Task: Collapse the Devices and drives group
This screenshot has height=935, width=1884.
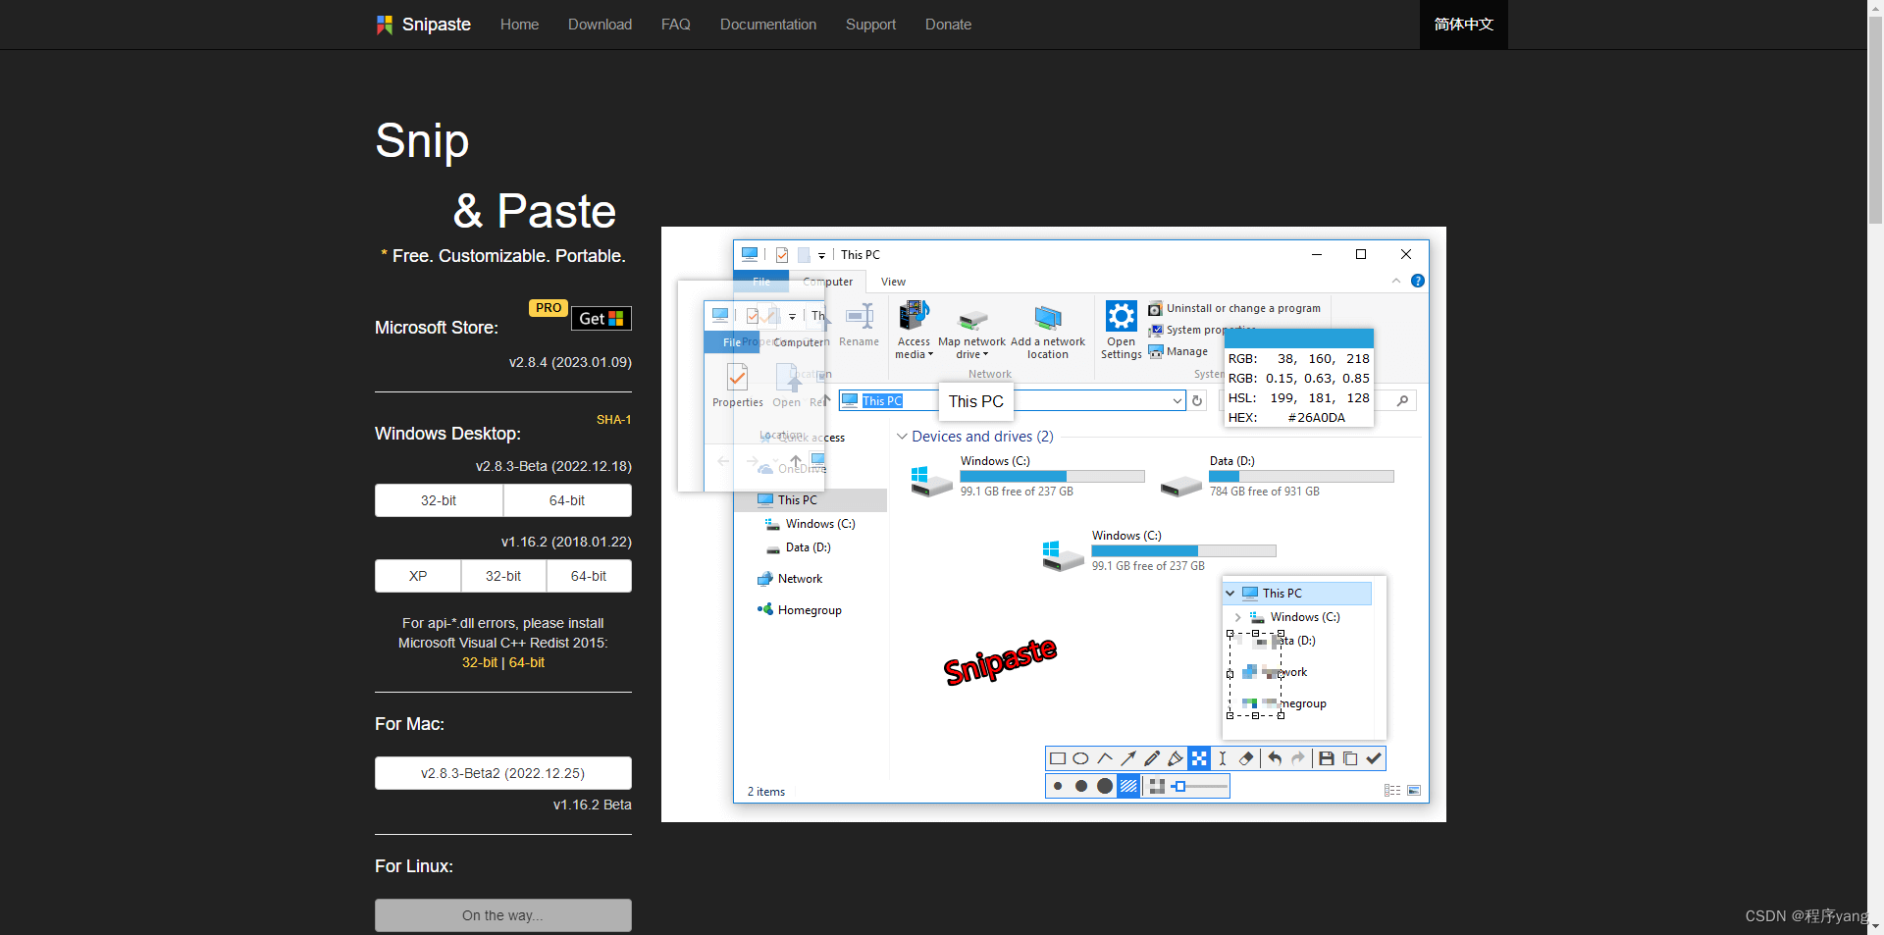Action: point(902,437)
